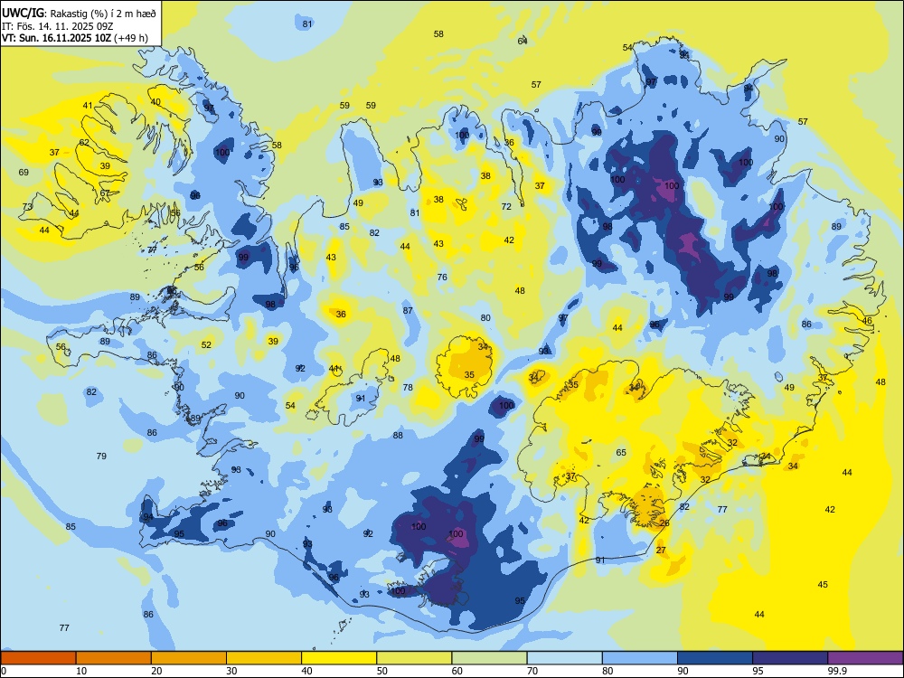This screenshot has width=904, height=678.
Task: Select the map value '72' in north Iceland
Action: click(506, 206)
